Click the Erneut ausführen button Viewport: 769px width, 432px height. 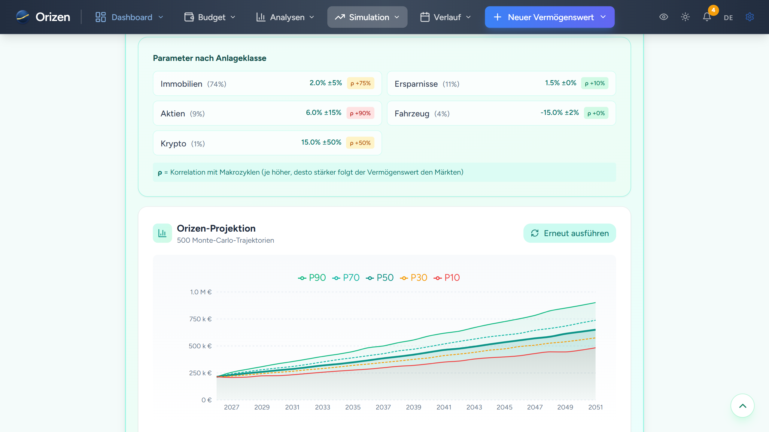[x=570, y=233]
